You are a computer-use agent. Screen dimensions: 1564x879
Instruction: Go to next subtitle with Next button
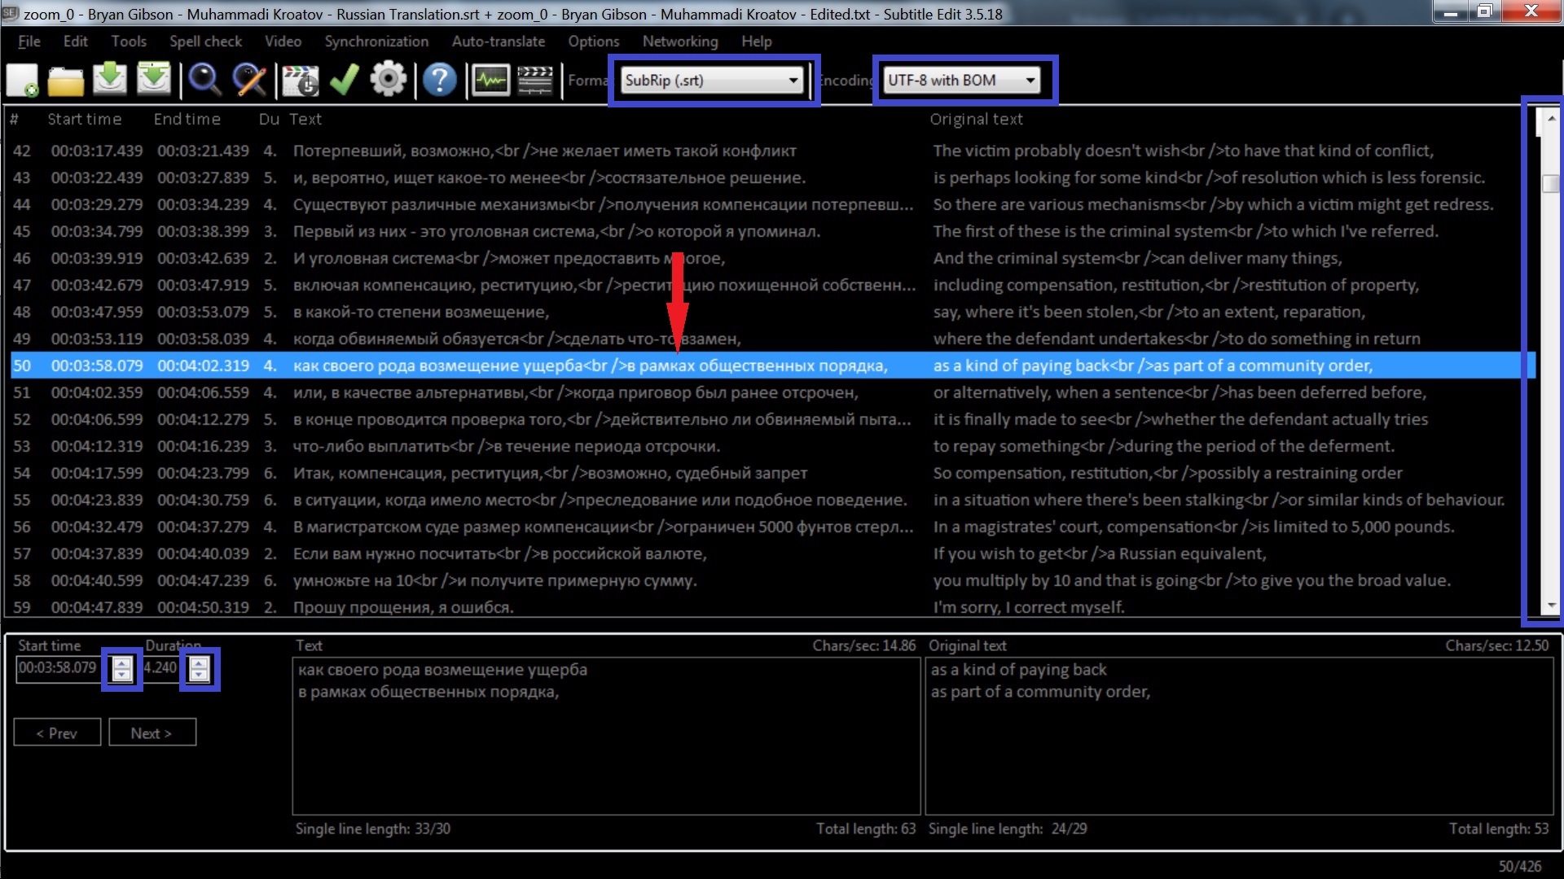(x=152, y=732)
